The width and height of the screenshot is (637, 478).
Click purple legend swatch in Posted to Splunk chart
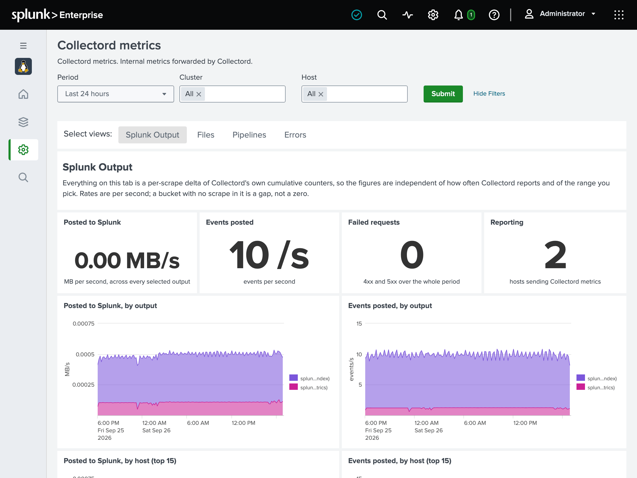click(x=293, y=378)
